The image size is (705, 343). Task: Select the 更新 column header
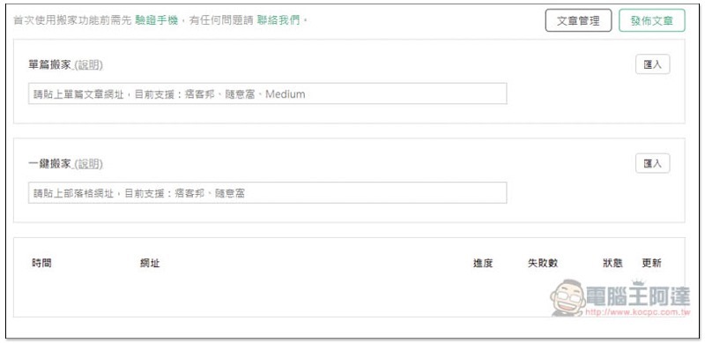[651, 264]
